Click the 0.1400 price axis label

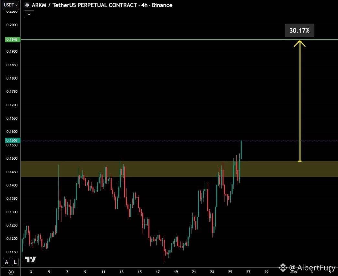(x=12, y=185)
